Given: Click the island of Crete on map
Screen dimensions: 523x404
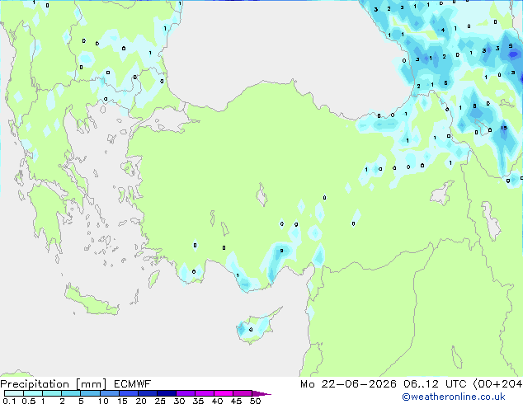Looking at the screenshot, I should point(92,300).
